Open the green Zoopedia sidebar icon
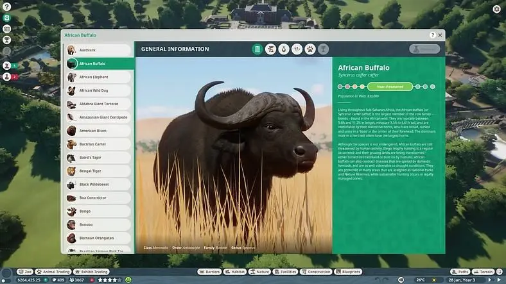The image size is (506, 284). click(x=6, y=18)
